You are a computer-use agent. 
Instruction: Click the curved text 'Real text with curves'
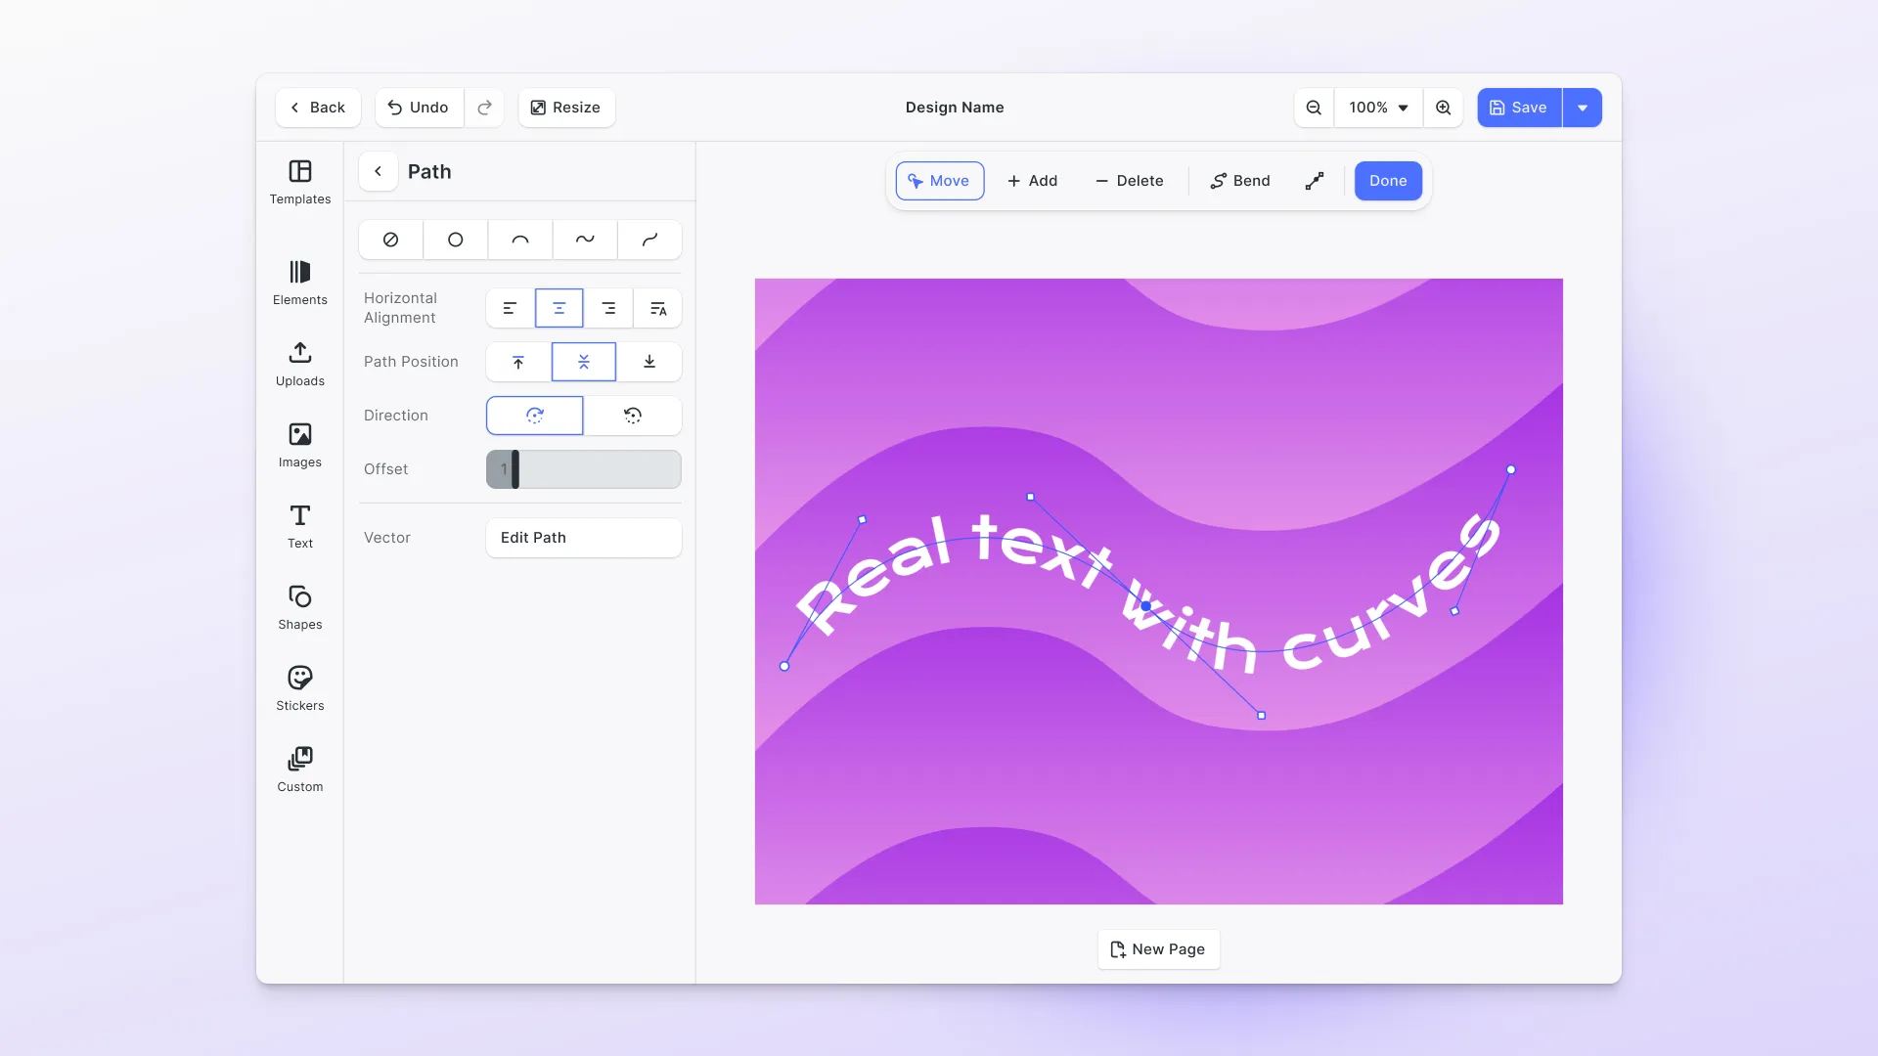(1147, 593)
